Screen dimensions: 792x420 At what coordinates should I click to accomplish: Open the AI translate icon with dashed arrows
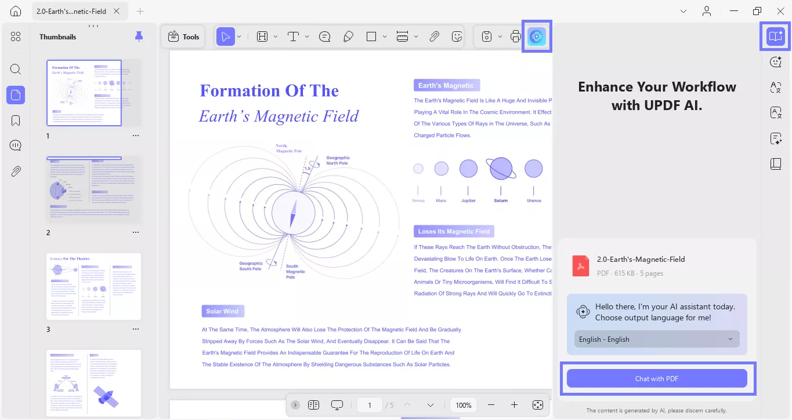coord(776,87)
